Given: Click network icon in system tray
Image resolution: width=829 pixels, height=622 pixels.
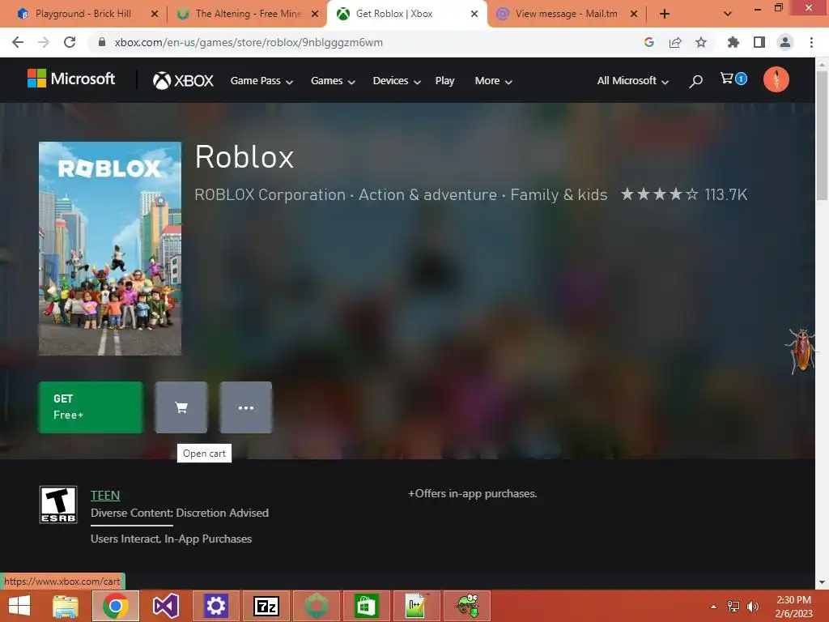Looking at the screenshot, I should point(733,606).
